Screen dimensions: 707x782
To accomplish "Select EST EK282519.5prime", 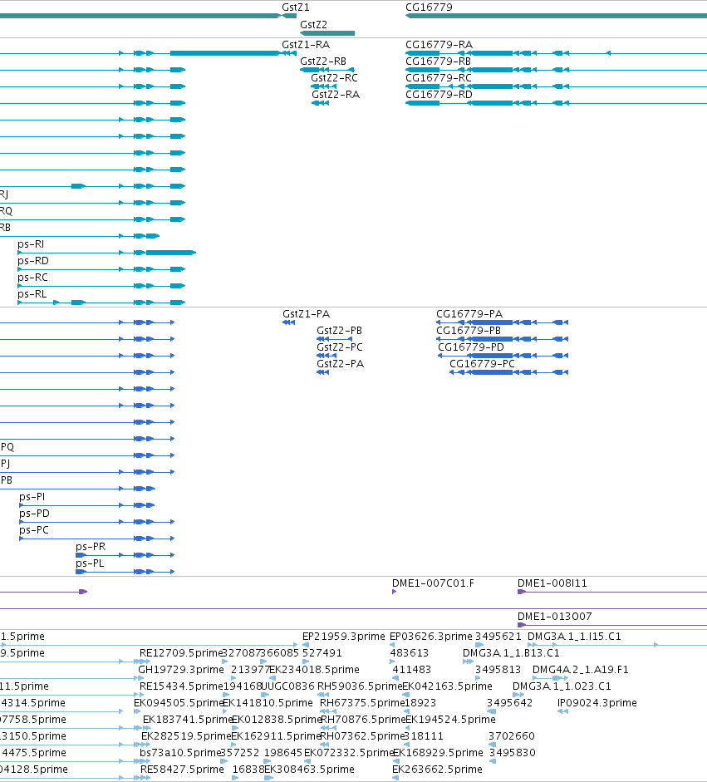I will [186, 736].
